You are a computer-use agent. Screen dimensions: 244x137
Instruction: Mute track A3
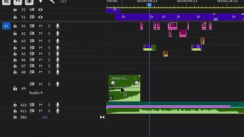(40, 41)
